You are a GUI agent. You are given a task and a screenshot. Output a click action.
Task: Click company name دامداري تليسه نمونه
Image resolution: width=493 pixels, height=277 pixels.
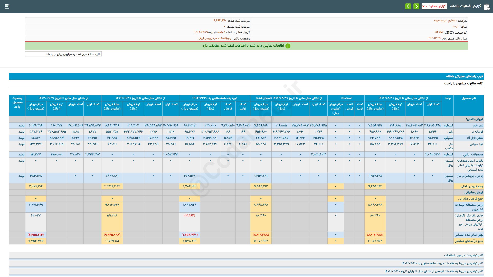click(445, 21)
